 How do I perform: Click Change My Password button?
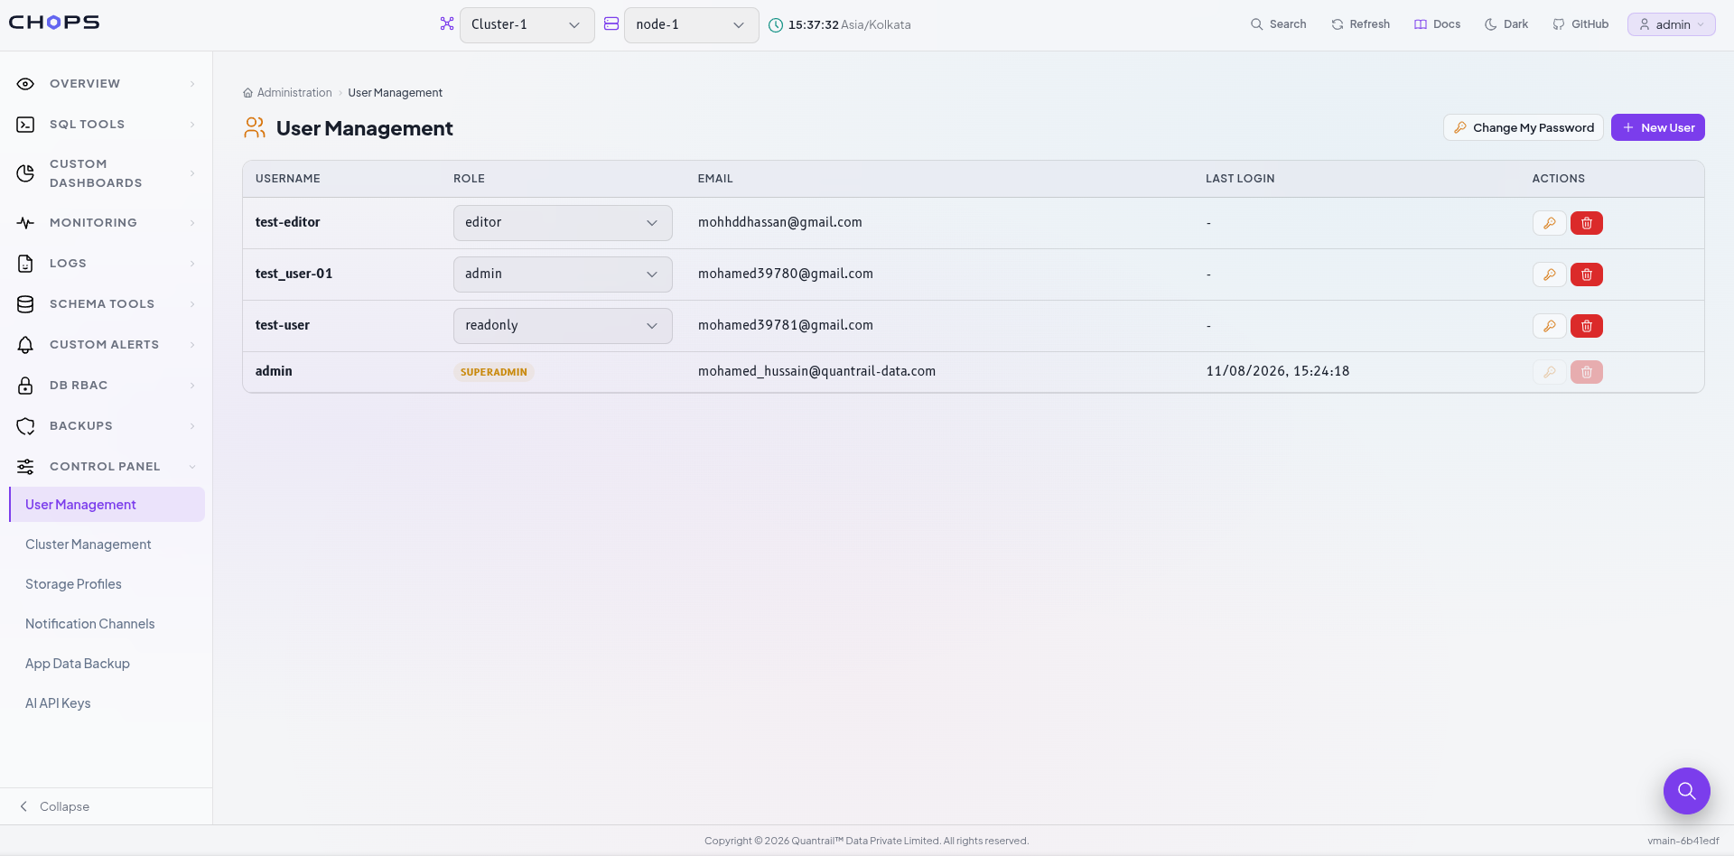click(1523, 127)
